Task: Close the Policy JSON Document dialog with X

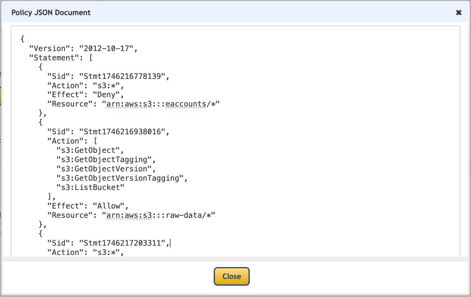Action: (x=459, y=12)
